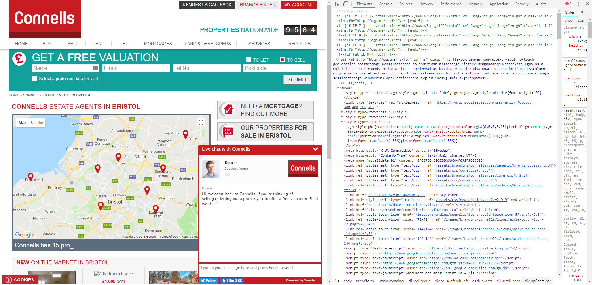Screen dimensions: 592x285
Task: Expand the second collapsed style node
Action: (x=342, y=117)
